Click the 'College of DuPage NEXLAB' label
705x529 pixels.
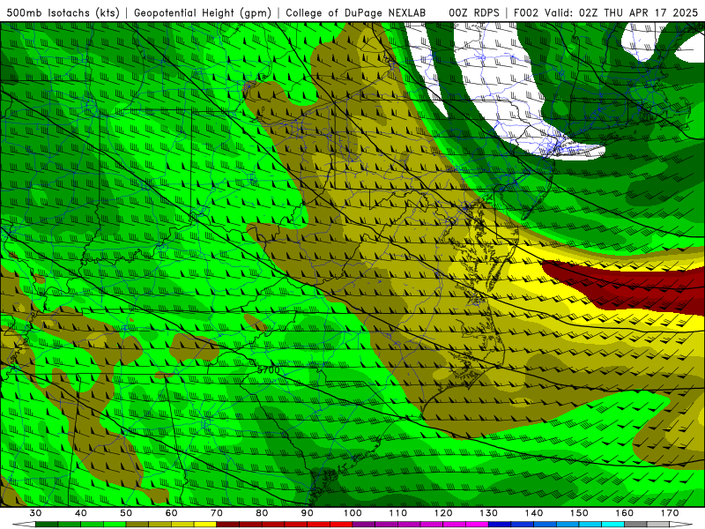coord(356,12)
